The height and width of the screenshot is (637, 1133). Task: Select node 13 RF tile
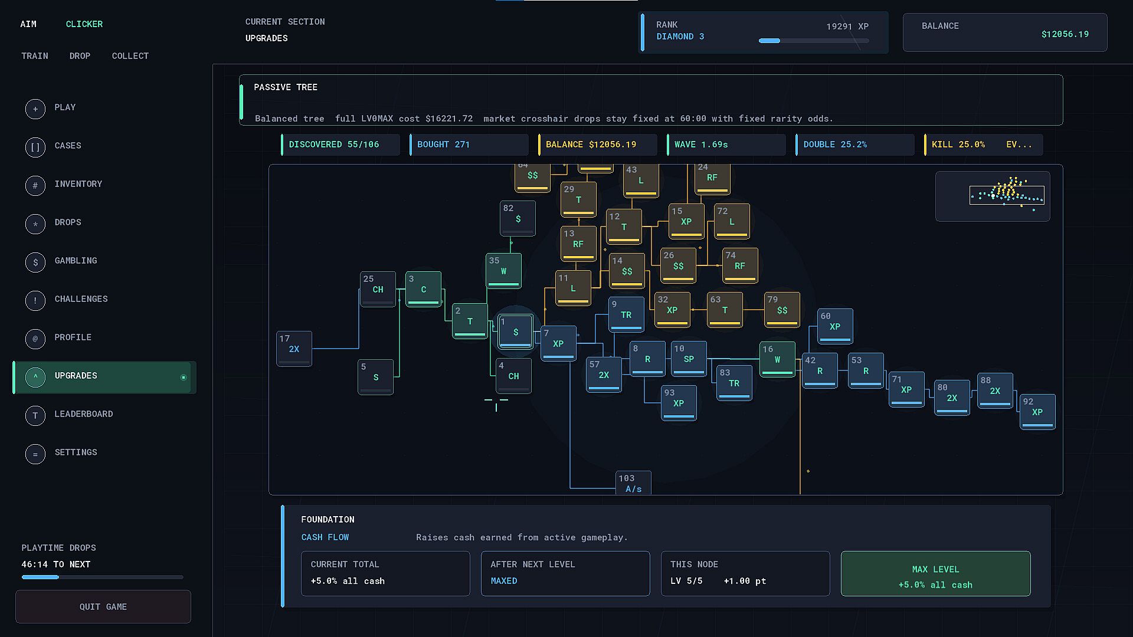(578, 244)
